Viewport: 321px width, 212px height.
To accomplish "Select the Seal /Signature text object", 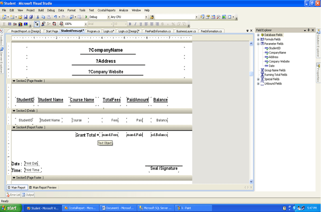I will point(164,169).
